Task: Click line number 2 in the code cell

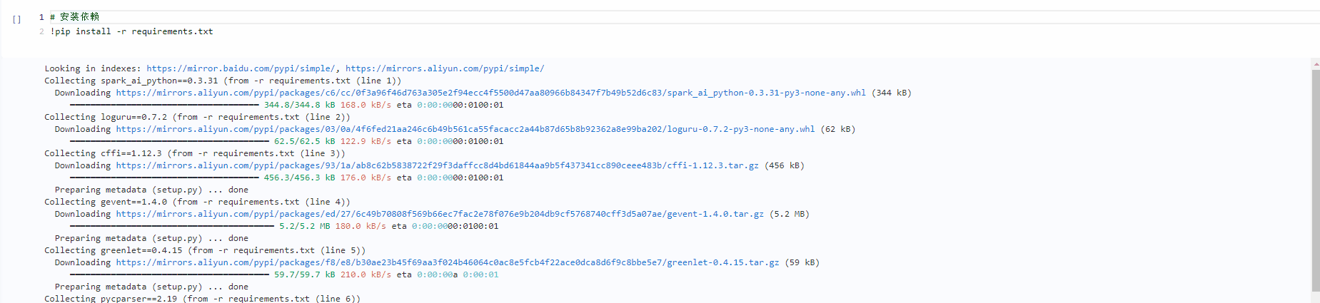Action: click(41, 31)
